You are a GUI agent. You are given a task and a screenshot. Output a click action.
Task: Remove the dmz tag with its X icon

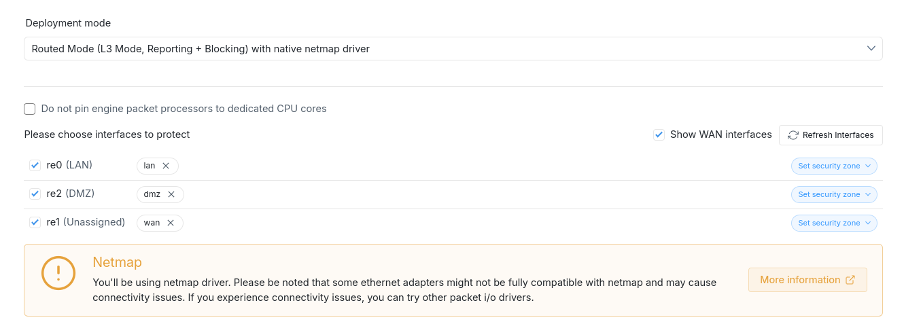coord(171,194)
